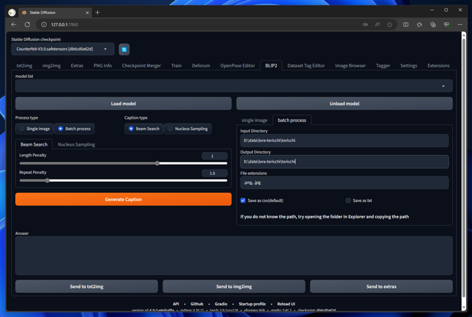Image resolution: width=472 pixels, height=317 pixels.
Task: View site information icon in address bar
Action: point(44,24)
